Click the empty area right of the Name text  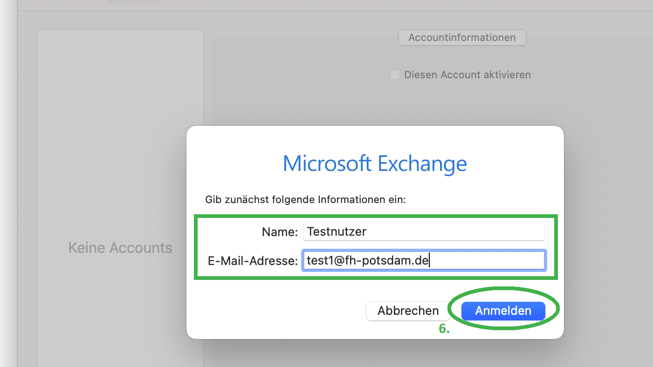pos(457,231)
